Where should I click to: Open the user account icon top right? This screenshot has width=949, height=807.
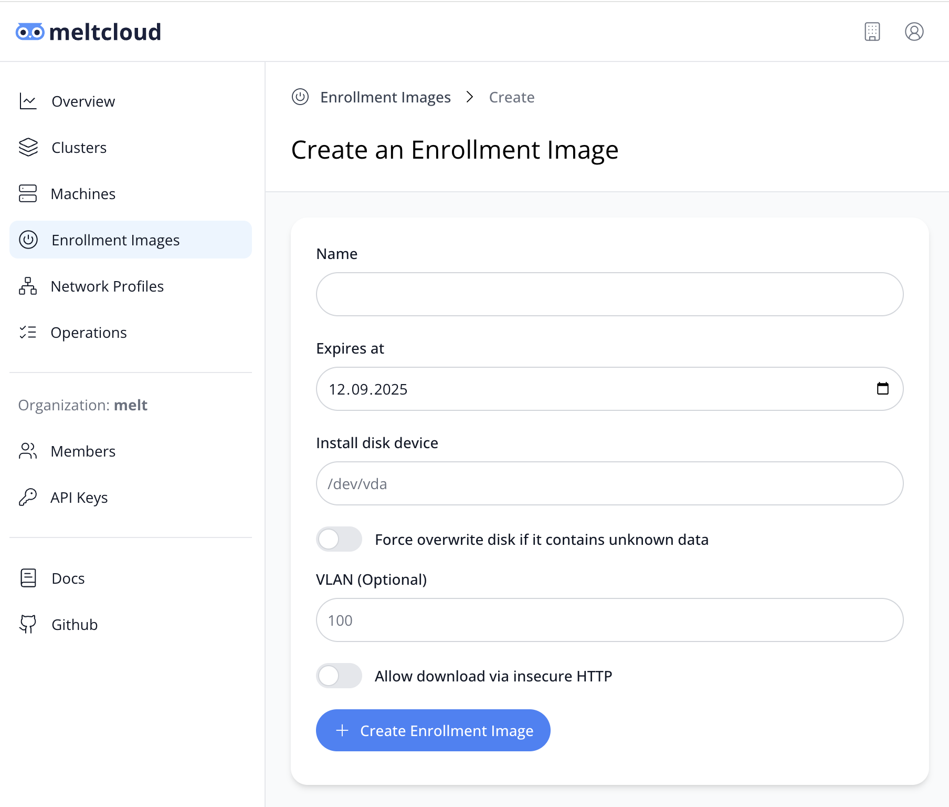913,32
